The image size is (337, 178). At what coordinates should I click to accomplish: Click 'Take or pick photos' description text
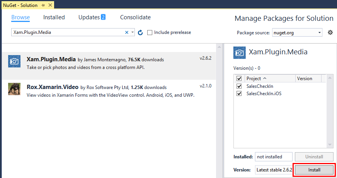85,67
